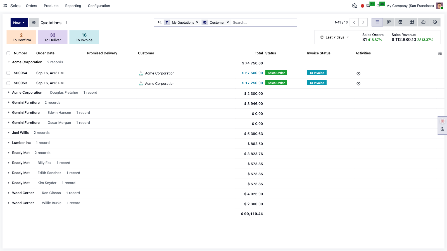This screenshot has height=251, width=447.
Task: Switch to Activity view
Action: (x=435, y=22)
